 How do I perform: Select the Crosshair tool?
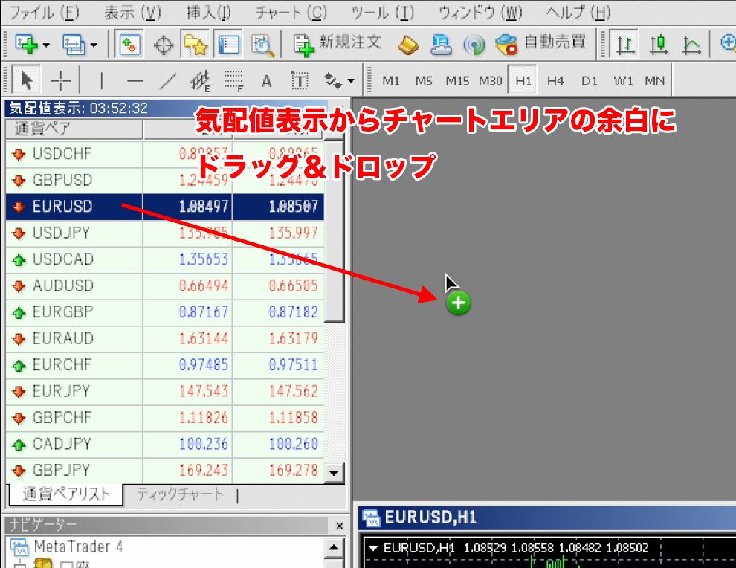point(61,81)
